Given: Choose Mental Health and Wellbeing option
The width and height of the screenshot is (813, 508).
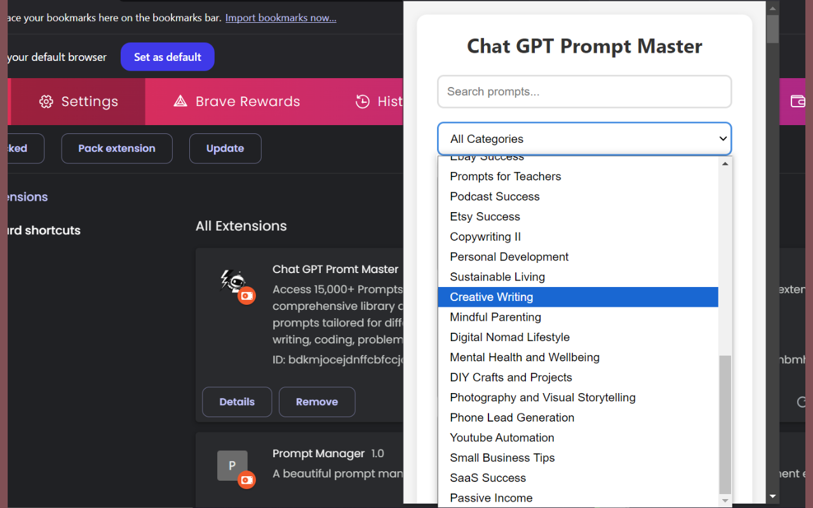Looking at the screenshot, I should click(578, 358).
